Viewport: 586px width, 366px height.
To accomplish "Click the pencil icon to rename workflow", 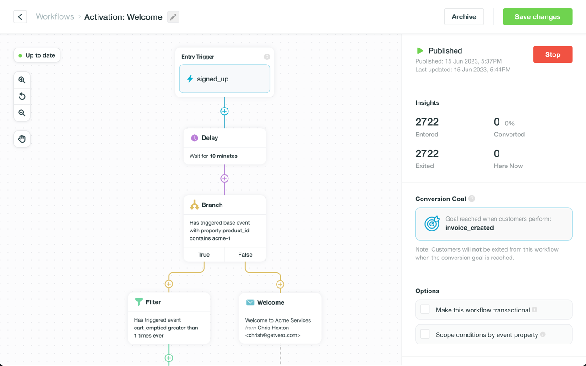I will pyautogui.click(x=173, y=17).
